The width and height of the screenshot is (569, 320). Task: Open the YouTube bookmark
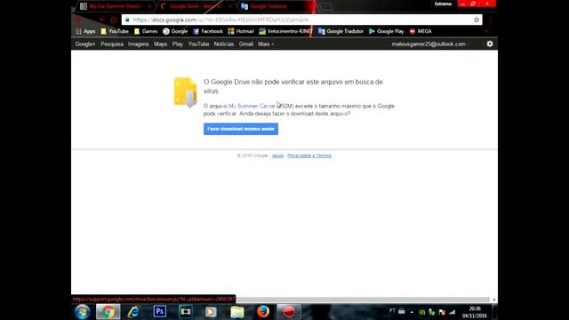point(115,31)
